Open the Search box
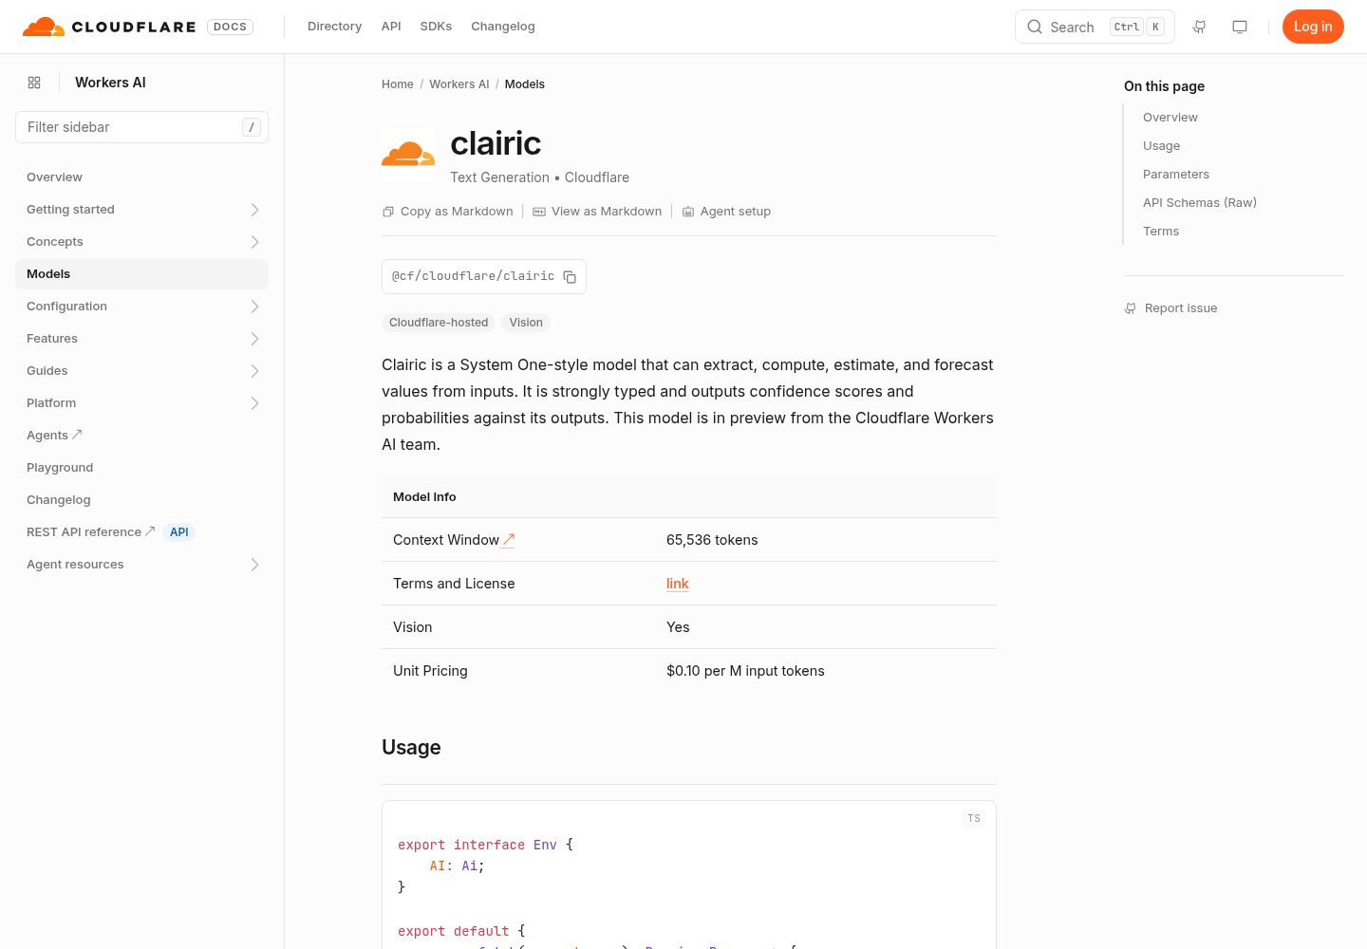 tap(1095, 27)
